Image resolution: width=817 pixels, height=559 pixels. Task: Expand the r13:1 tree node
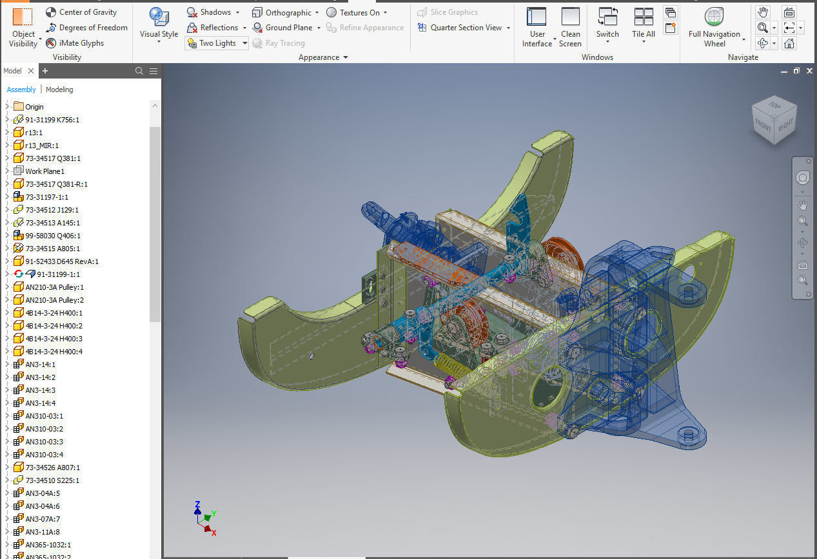pos(8,132)
